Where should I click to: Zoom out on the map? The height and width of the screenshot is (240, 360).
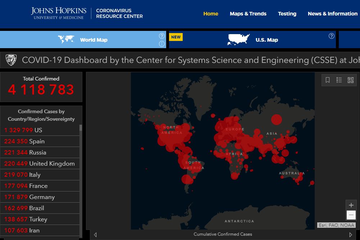pos(351,215)
